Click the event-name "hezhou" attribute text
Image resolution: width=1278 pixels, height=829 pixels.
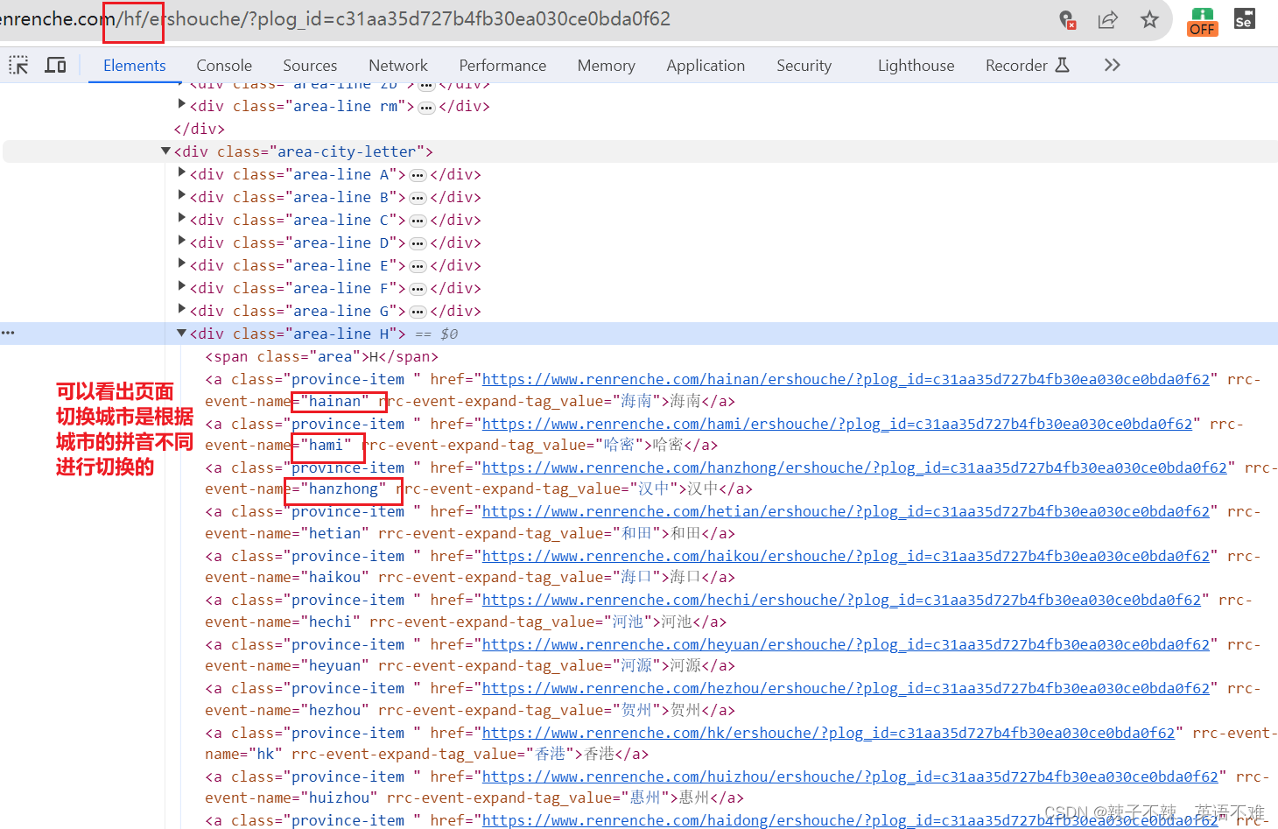point(287,710)
